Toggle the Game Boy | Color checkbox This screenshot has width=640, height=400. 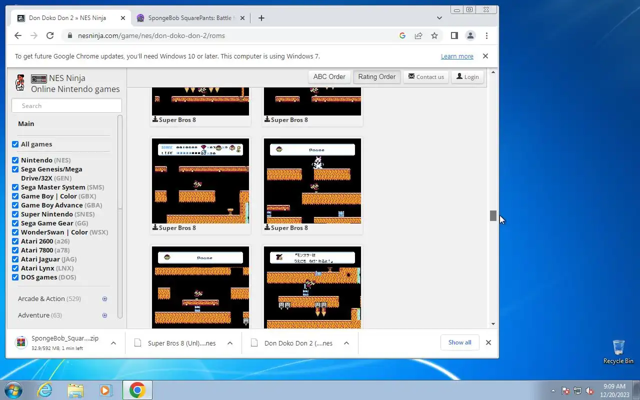[15, 196]
